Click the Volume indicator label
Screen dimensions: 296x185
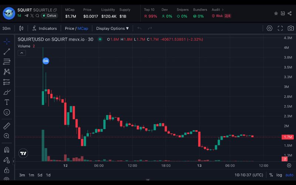pyautogui.click(x=24, y=46)
